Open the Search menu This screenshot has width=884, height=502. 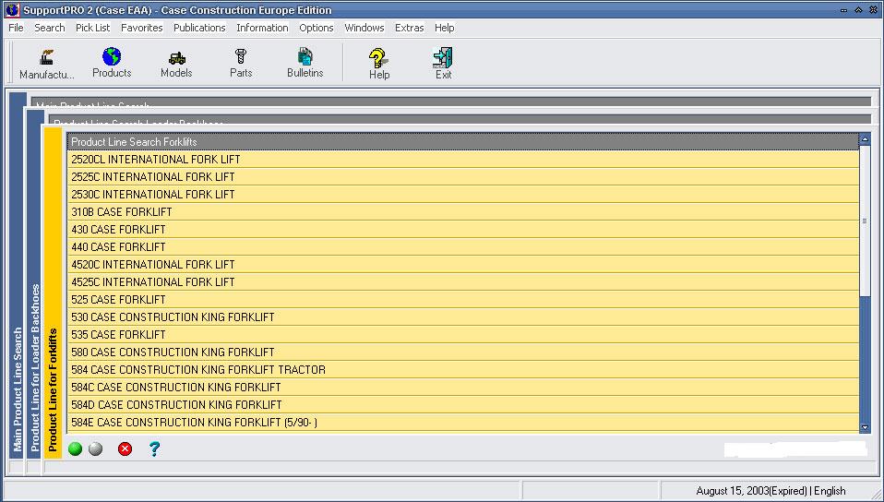[50, 28]
